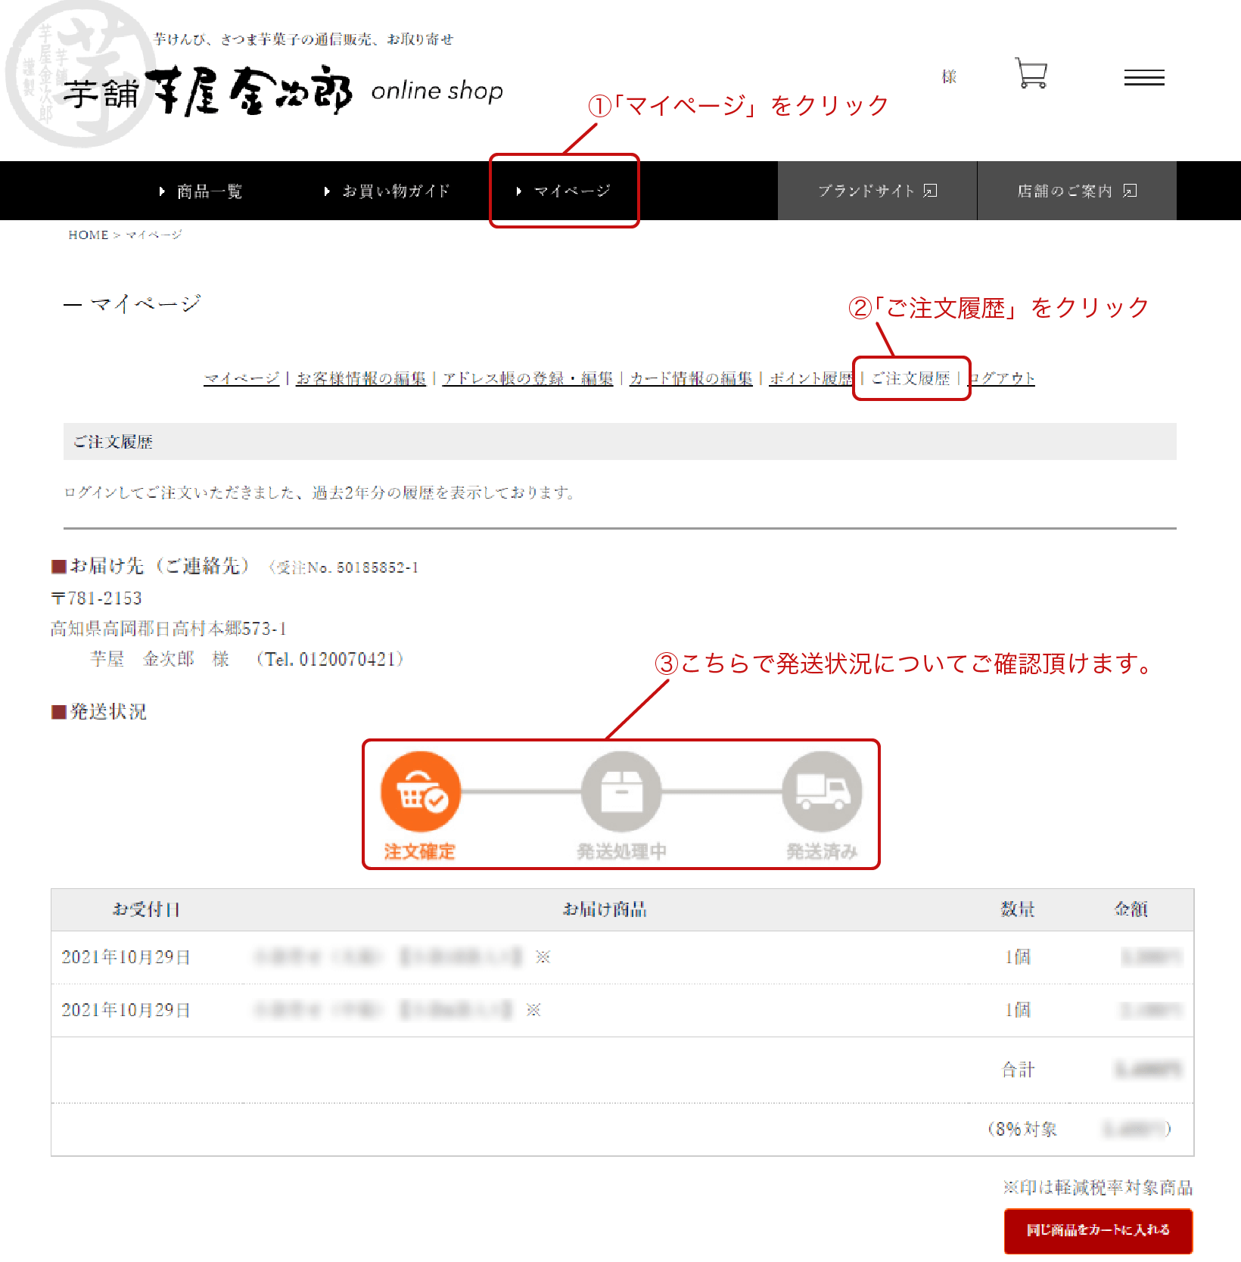The height and width of the screenshot is (1262, 1241).
Task: Open the hamburger menu icon
Action: point(1143,77)
